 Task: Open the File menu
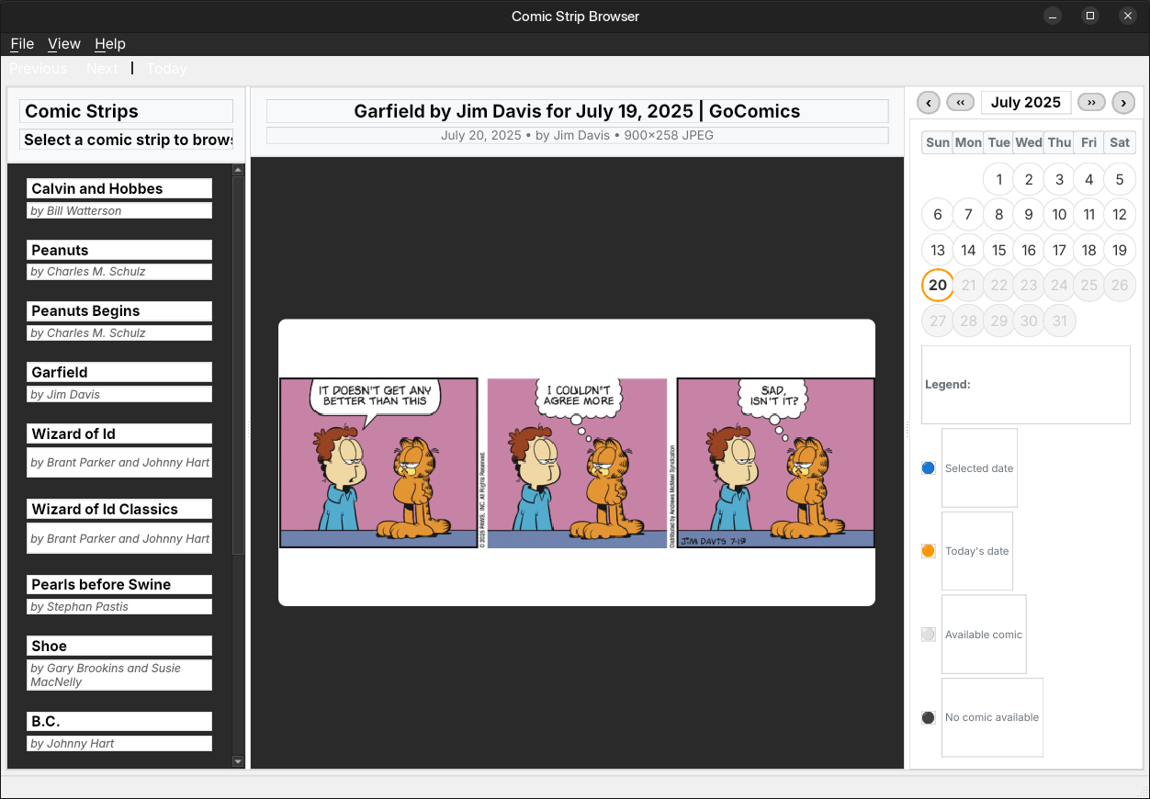click(x=22, y=44)
